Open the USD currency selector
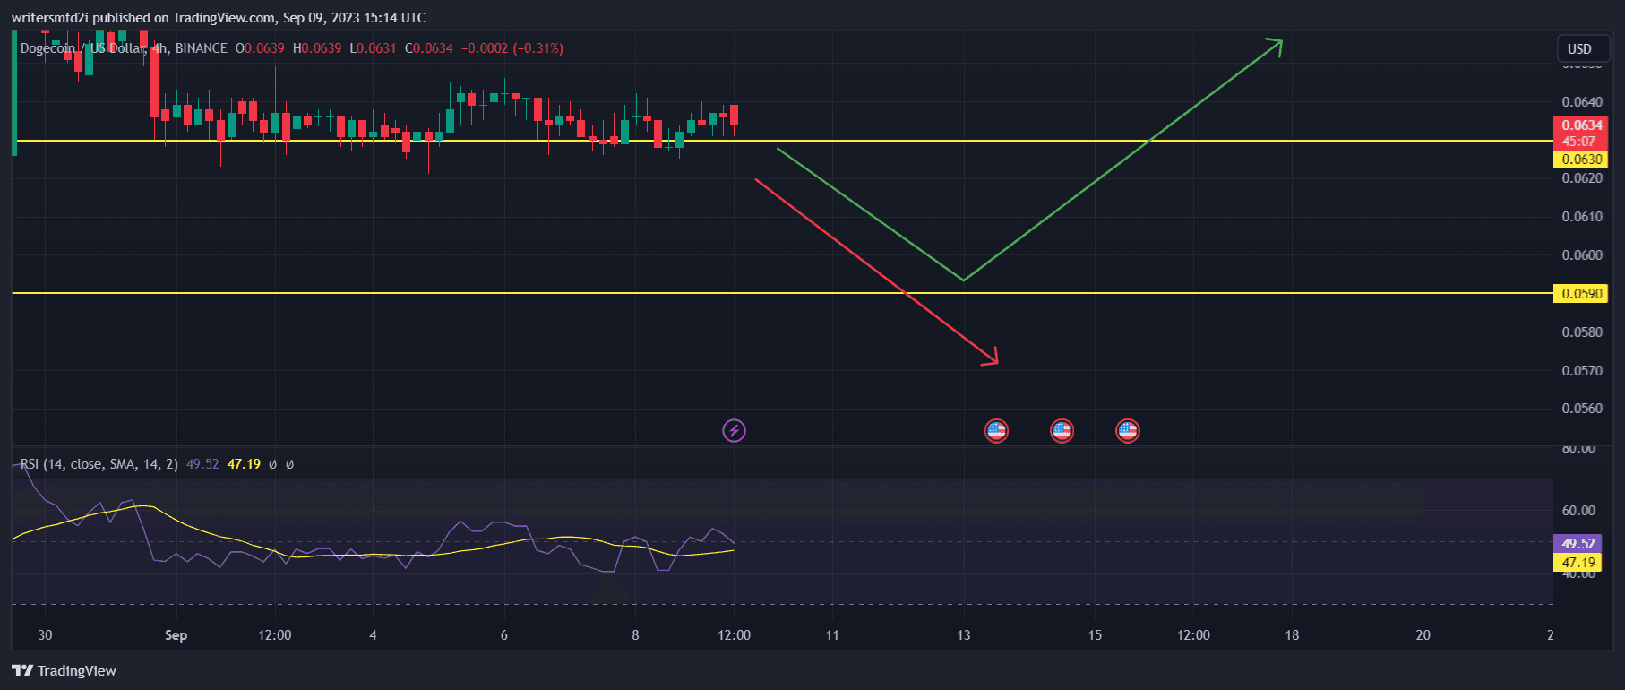This screenshot has width=1625, height=690. tap(1578, 48)
